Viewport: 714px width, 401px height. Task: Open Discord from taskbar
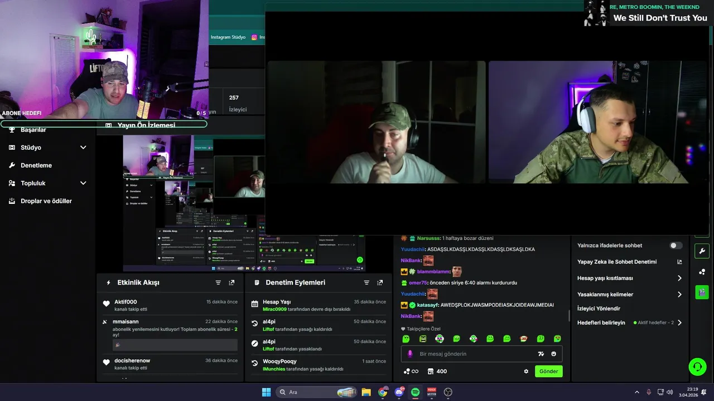[x=399, y=392]
